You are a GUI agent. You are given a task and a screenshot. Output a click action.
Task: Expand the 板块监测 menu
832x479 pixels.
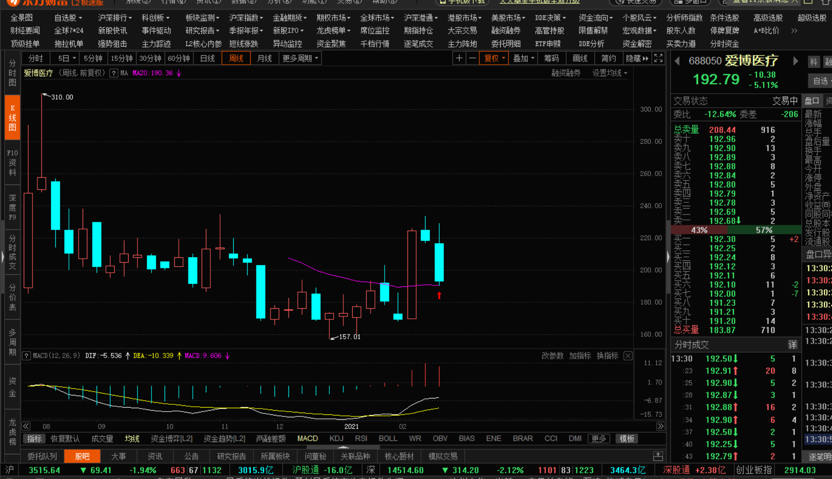coord(202,18)
